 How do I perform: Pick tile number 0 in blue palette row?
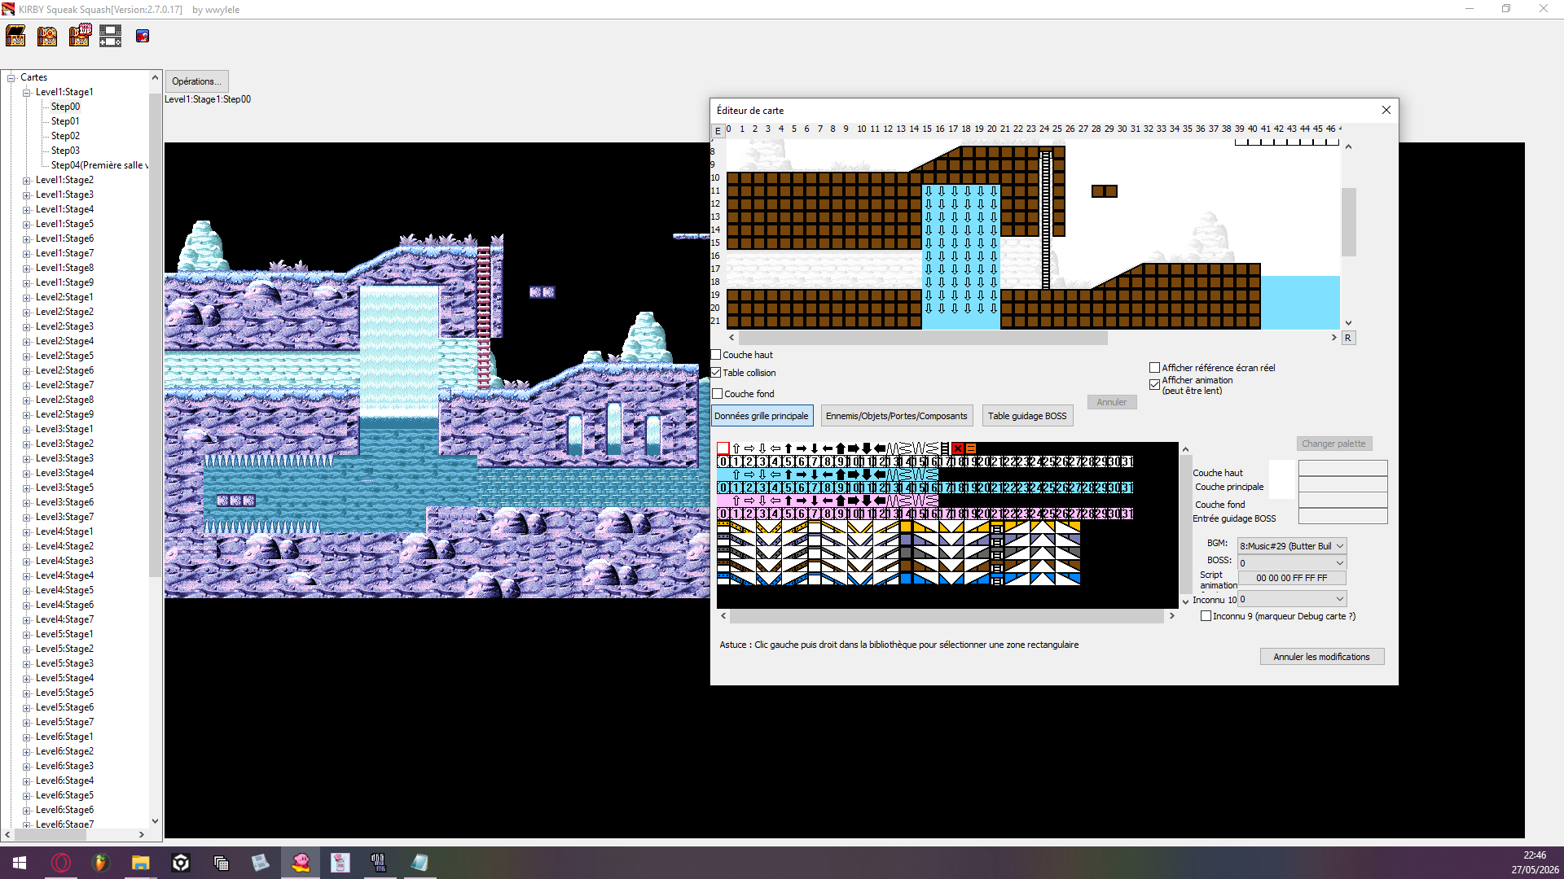pos(723,488)
